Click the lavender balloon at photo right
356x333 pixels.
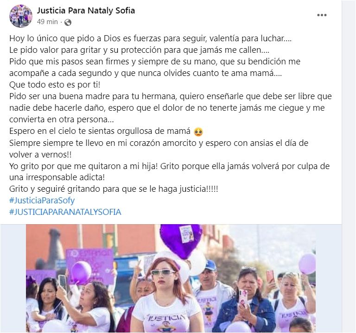coord(307,264)
